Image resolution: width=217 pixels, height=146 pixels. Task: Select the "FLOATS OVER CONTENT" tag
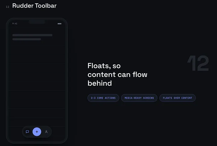[x=178, y=98]
